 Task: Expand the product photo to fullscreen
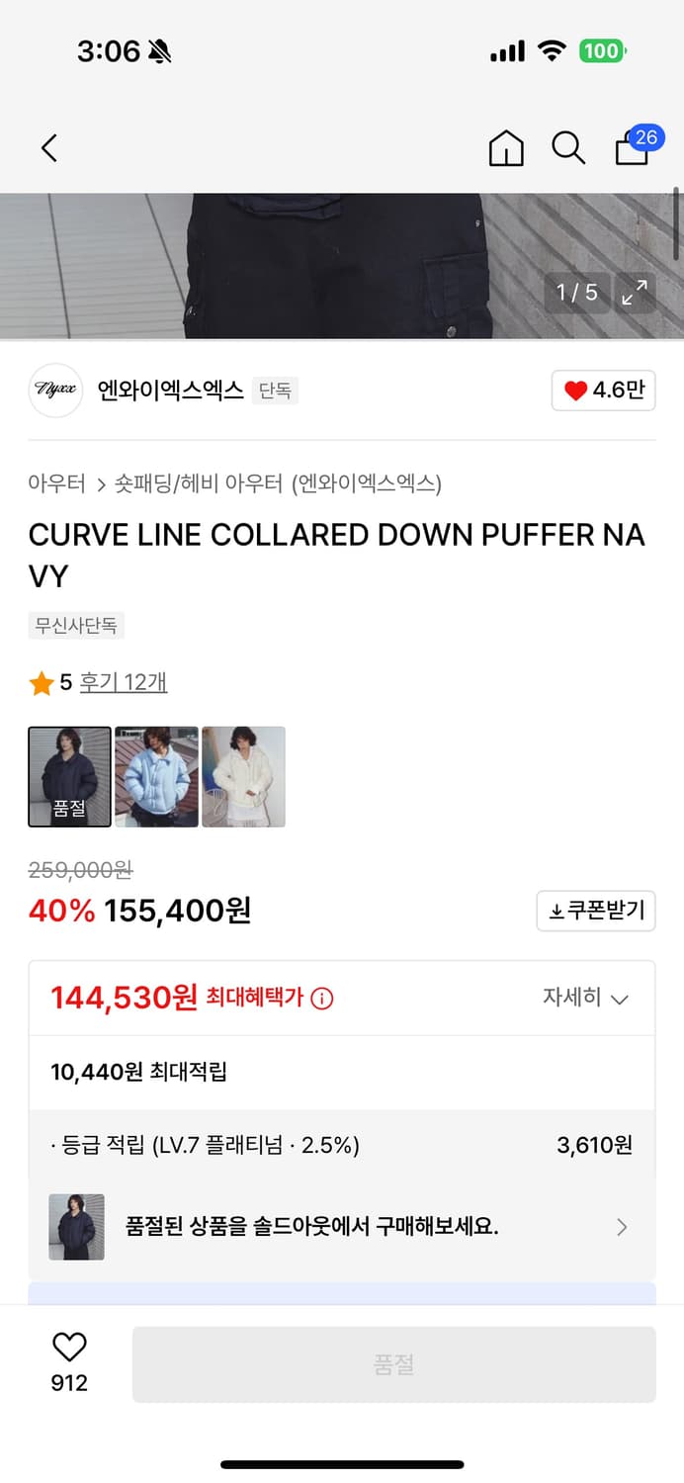point(636,293)
